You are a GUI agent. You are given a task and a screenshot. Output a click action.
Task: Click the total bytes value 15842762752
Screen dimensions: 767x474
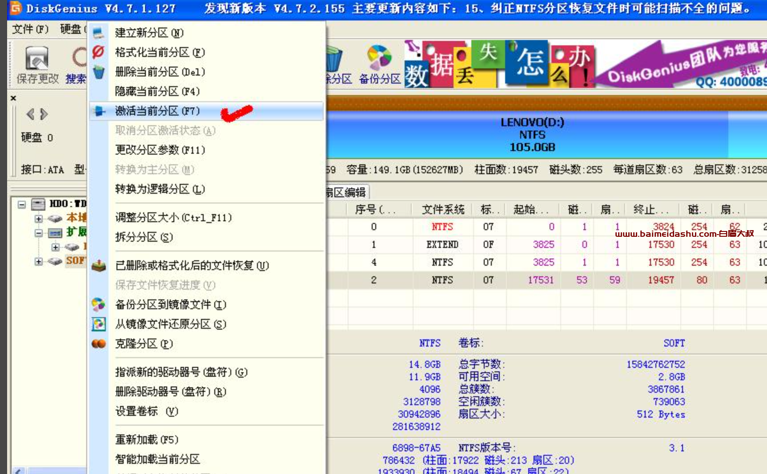point(656,365)
